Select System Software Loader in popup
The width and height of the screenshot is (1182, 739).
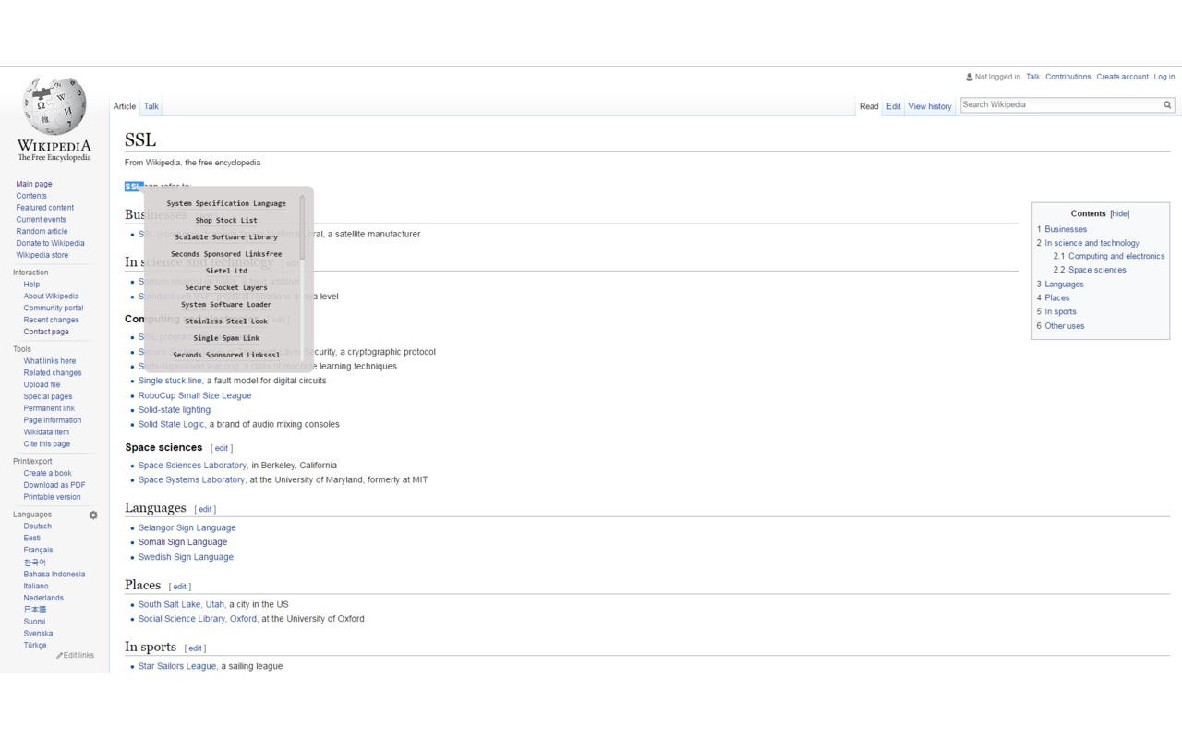pyautogui.click(x=226, y=304)
